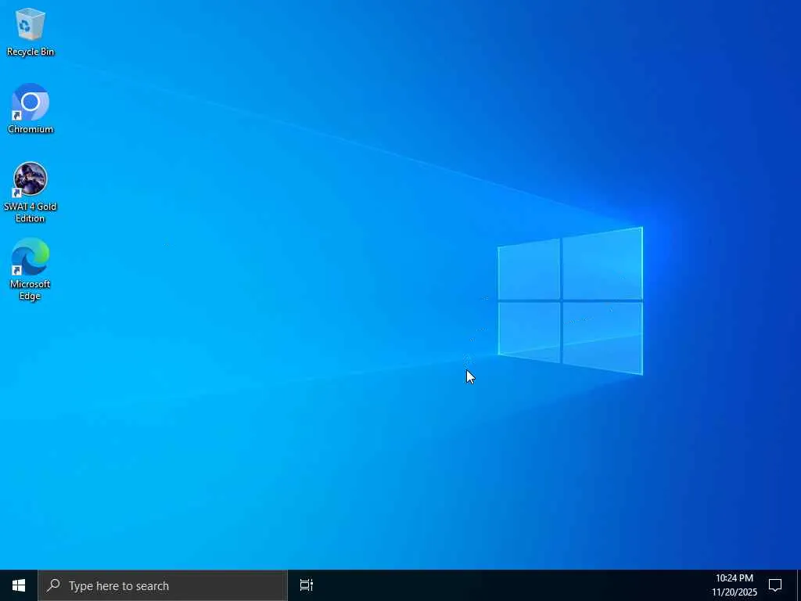Open the Action Center notifications icon
The width and height of the screenshot is (801, 601).
tap(775, 585)
